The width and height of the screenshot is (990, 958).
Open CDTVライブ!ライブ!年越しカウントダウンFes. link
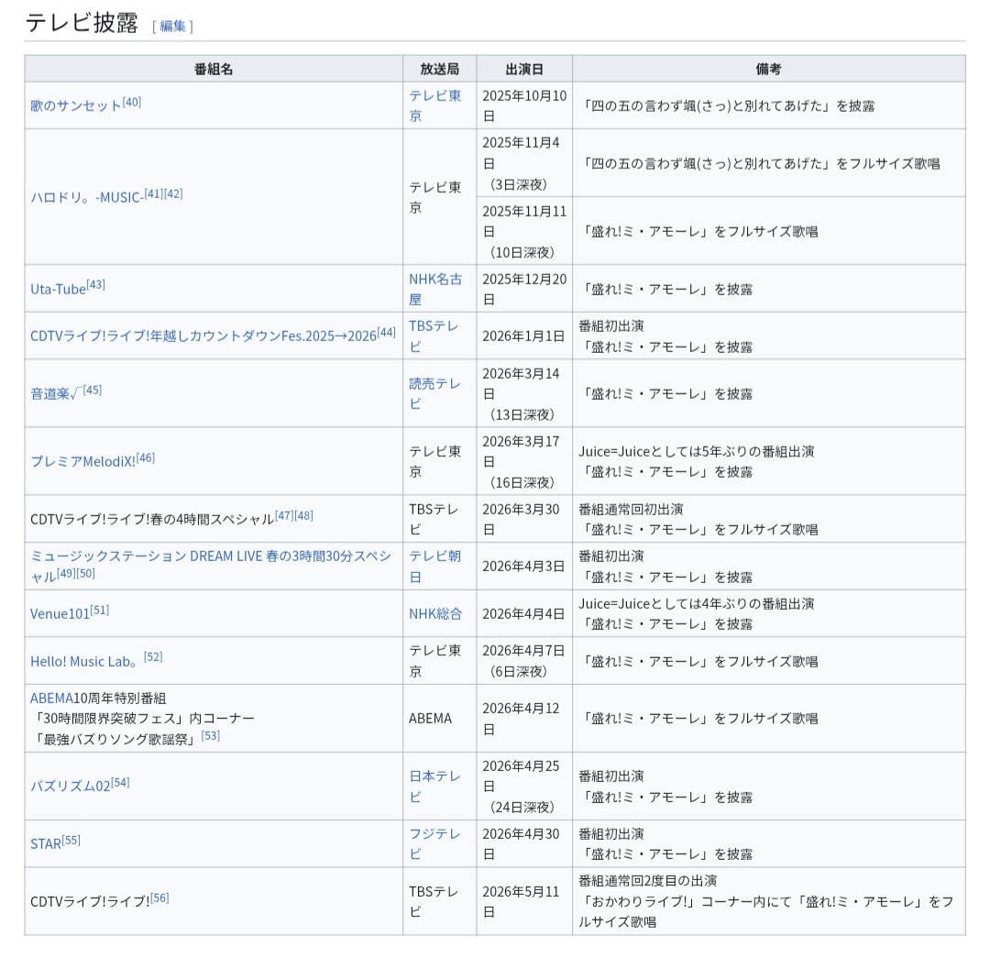coord(203,336)
